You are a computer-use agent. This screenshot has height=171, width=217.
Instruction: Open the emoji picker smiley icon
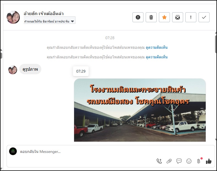pos(189,161)
